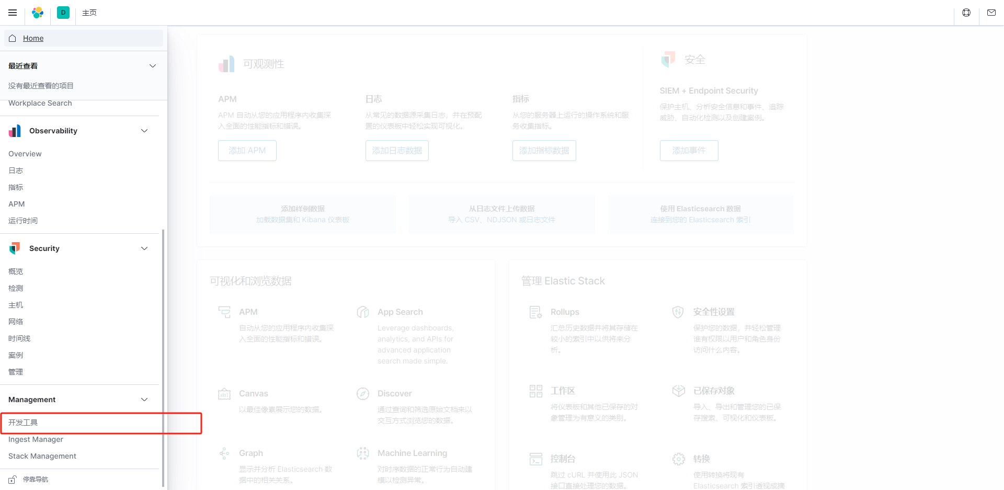Image resolution: width=1004 pixels, height=490 pixels.
Task: Open Workplace Search from sidebar
Action: [40, 103]
